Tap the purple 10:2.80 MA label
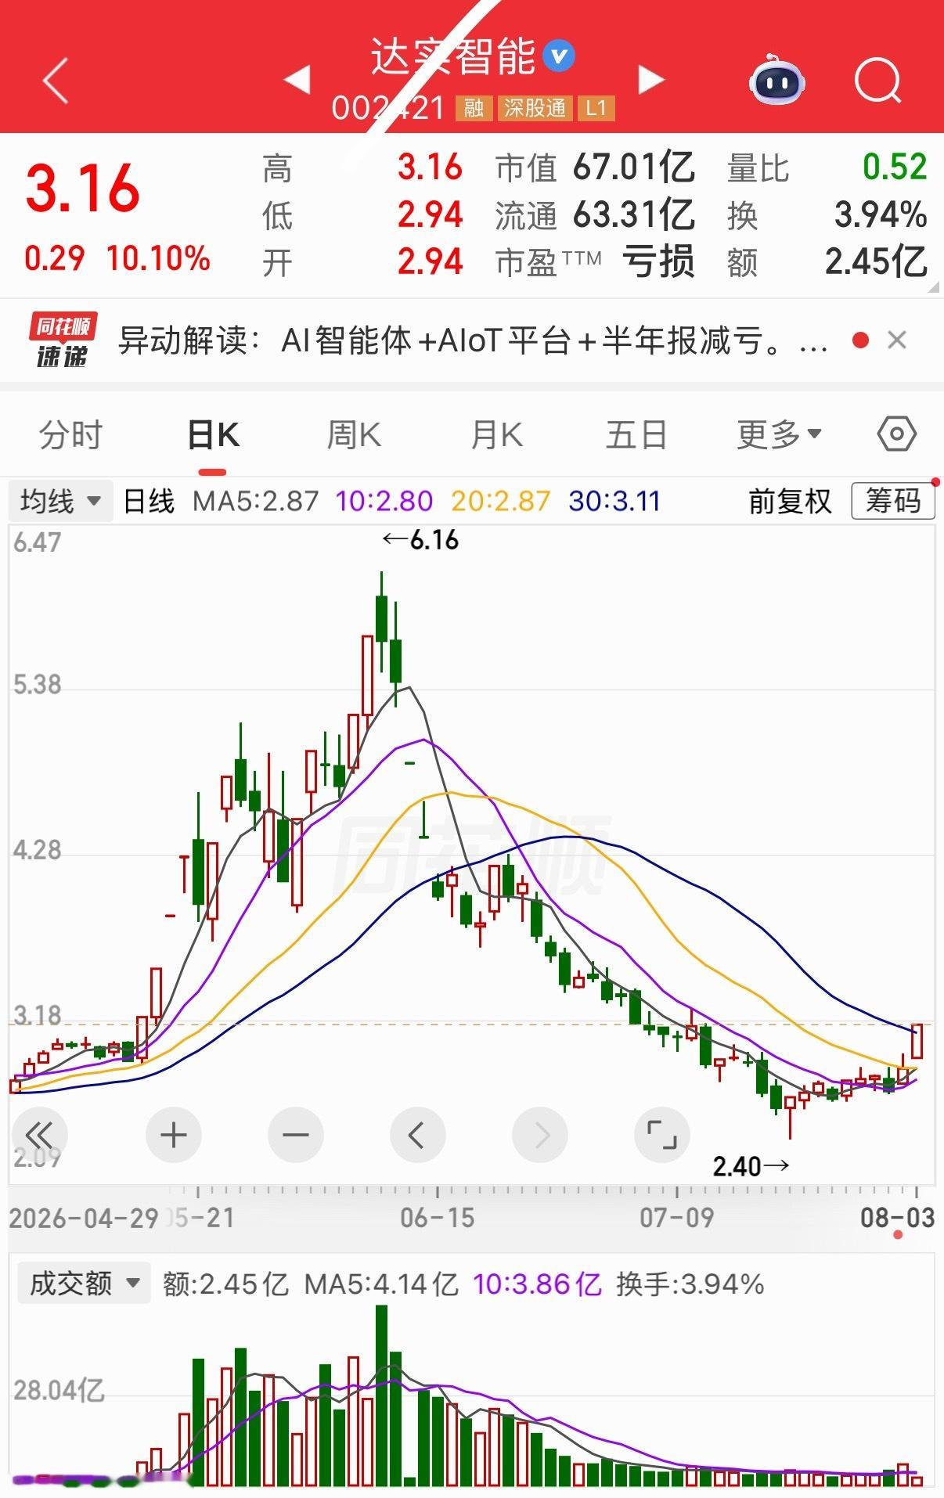This screenshot has width=944, height=1498. coord(384,501)
